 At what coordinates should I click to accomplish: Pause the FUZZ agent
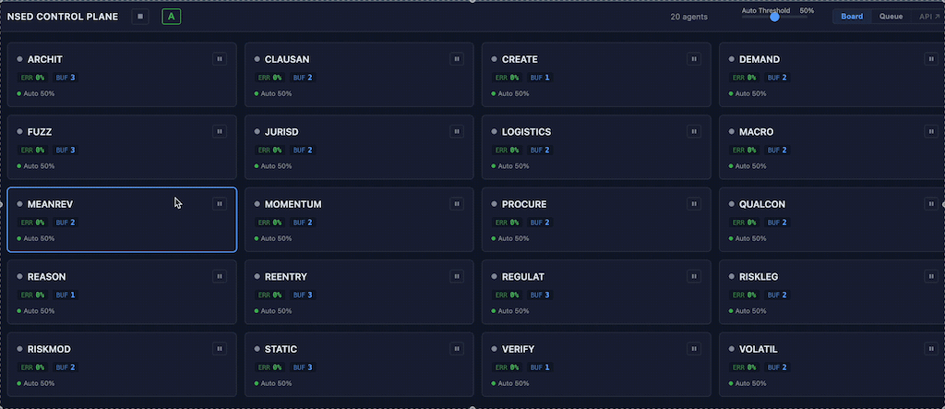click(x=220, y=132)
